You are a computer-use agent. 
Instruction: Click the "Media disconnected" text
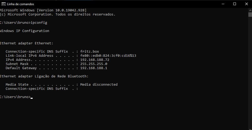click(99, 84)
